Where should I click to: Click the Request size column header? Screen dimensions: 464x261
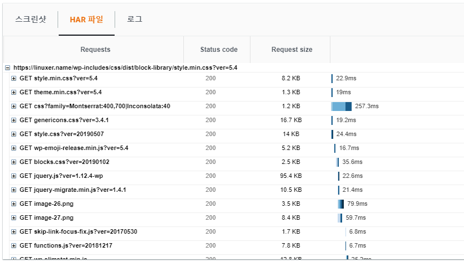pyautogui.click(x=292, y=50)
